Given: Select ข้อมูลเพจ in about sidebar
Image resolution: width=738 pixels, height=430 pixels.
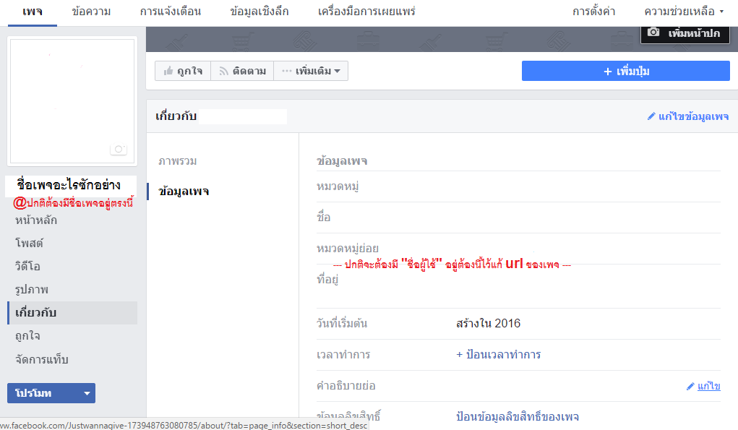Looking at the screenshot, I should (184, 192).
